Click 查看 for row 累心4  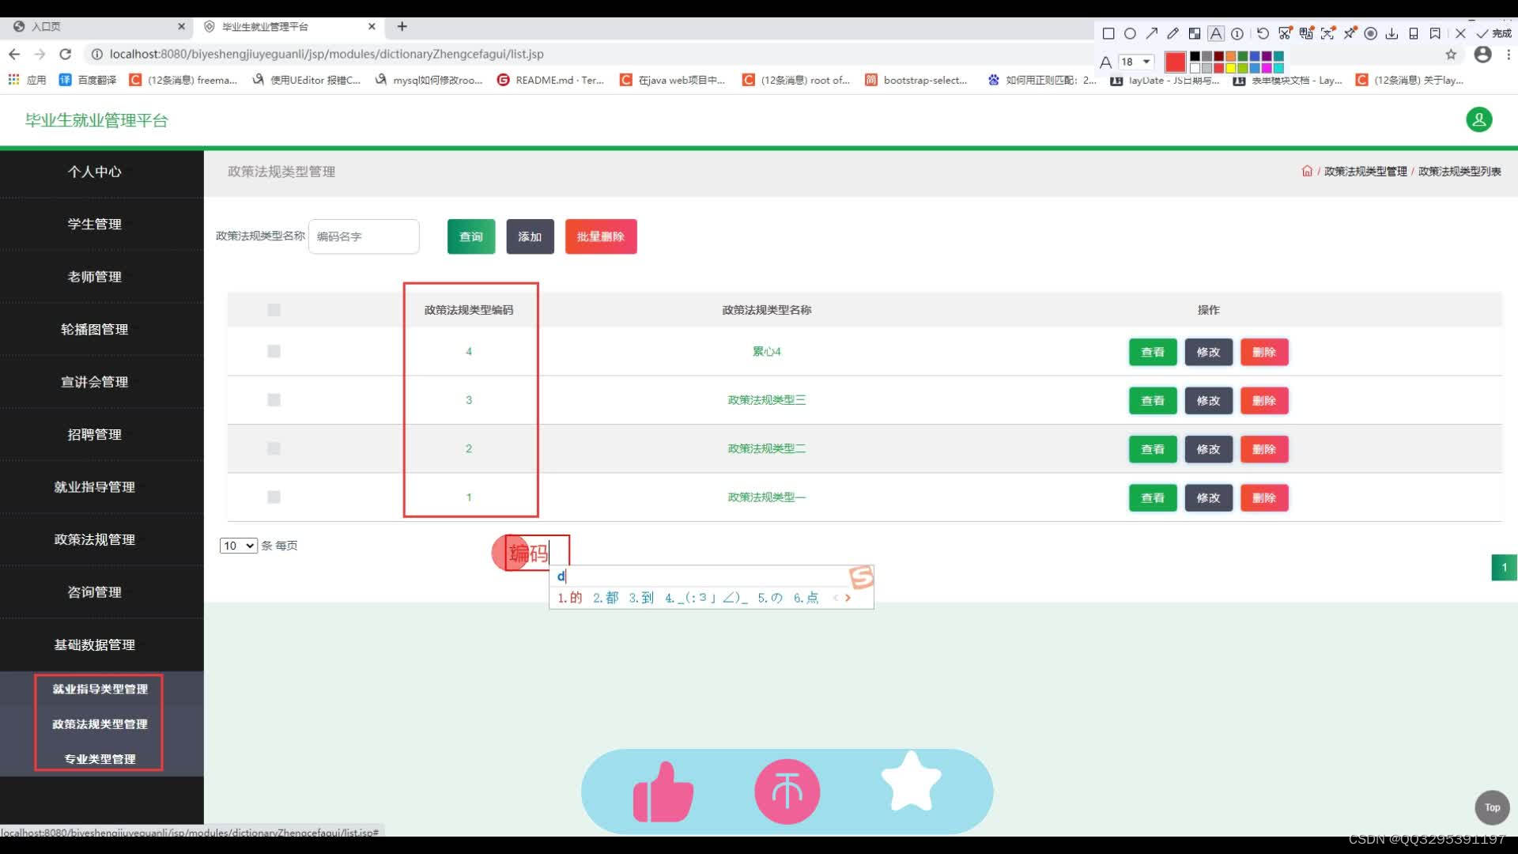point(1153,353)
